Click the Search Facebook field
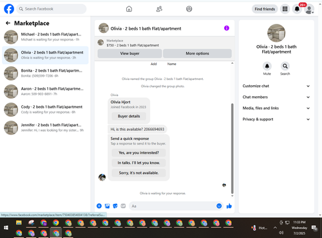 52,9
